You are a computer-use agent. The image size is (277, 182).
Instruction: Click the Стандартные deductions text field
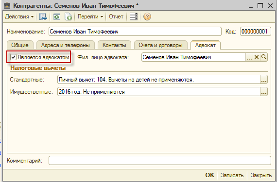point(158,80)
